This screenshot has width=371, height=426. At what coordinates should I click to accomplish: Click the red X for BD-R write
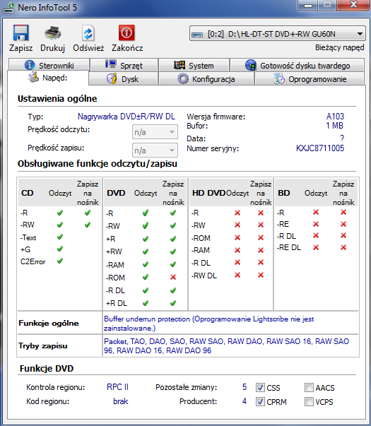pyautogui.click(x=343, y=212)
